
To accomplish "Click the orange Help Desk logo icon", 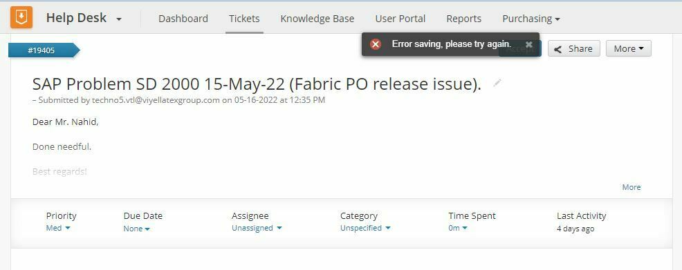I will pyautogui.click(x=21, y=17).
